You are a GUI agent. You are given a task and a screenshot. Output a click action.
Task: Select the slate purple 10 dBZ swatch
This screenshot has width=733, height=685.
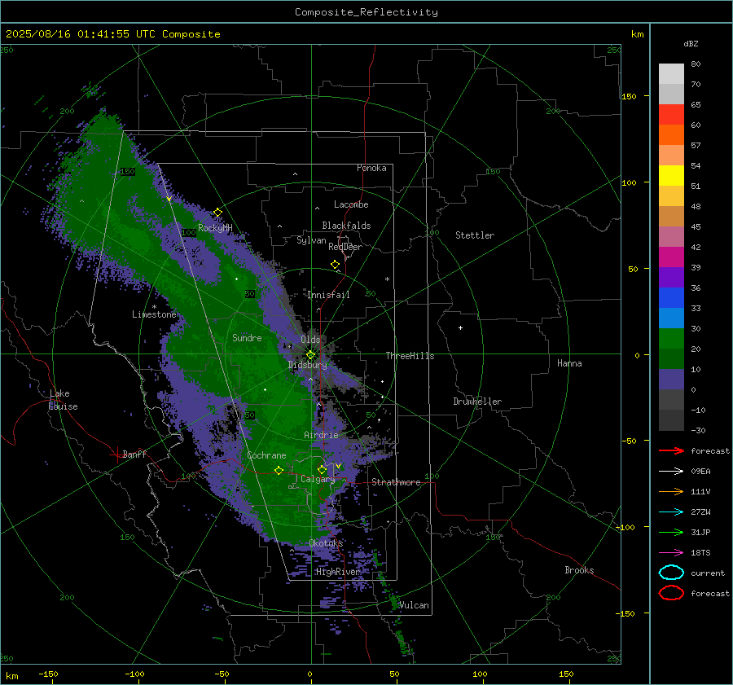[x=671, y=380]
